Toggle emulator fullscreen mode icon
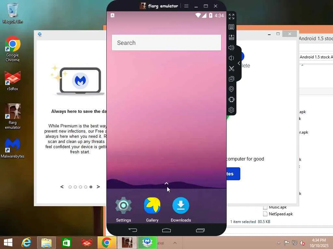The height and width of the screenshot is (249, 333). [x=231, y=17]
